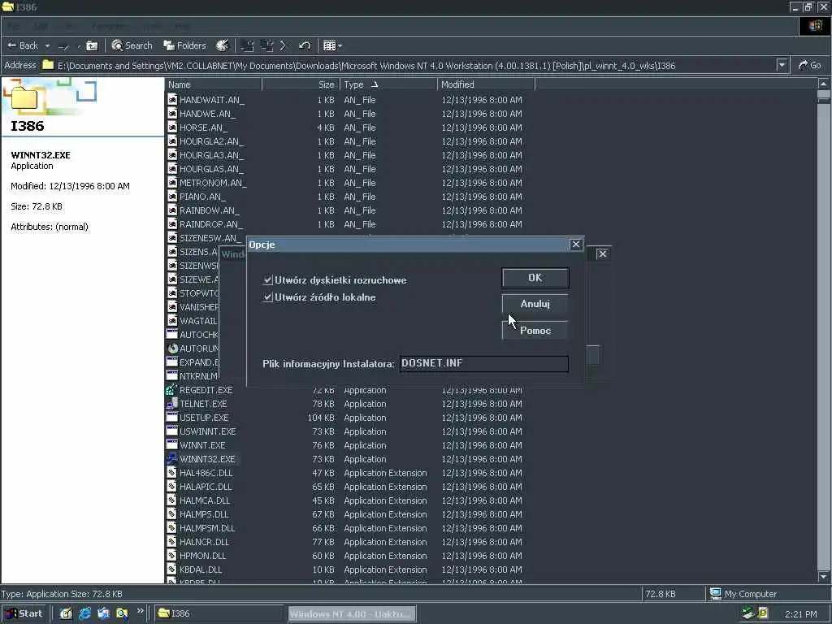Click the Move To toolbar icon

tap(247, 46)
